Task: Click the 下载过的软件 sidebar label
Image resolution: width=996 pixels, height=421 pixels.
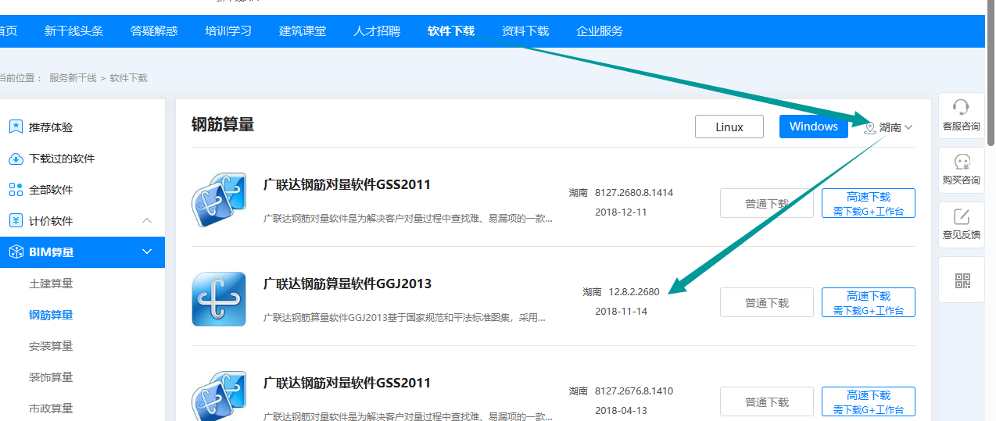Action: point(62,159)
